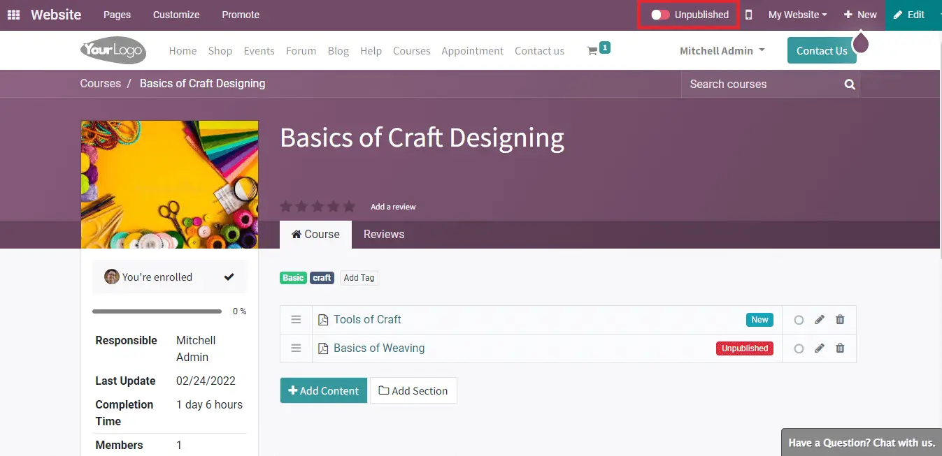Click the Last Update date 02/24/2022

[x=206, y=381]
